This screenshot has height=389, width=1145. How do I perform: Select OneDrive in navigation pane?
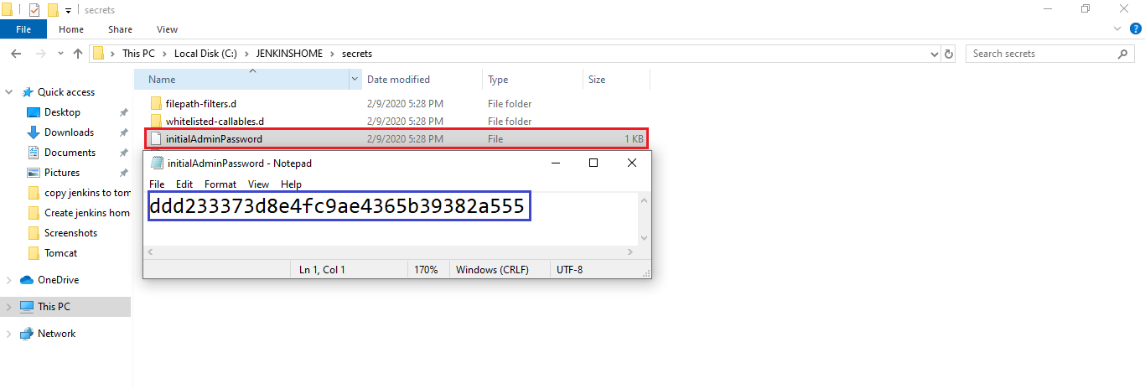point(58,280)
